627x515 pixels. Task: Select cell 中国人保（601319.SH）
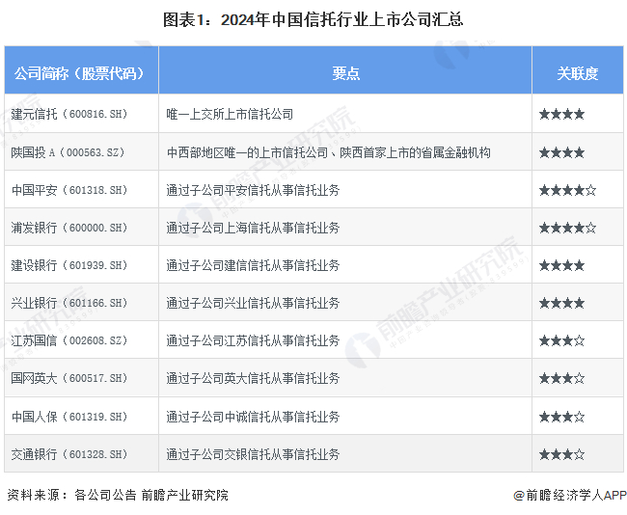pyautogui.click(x=82, y=417)
